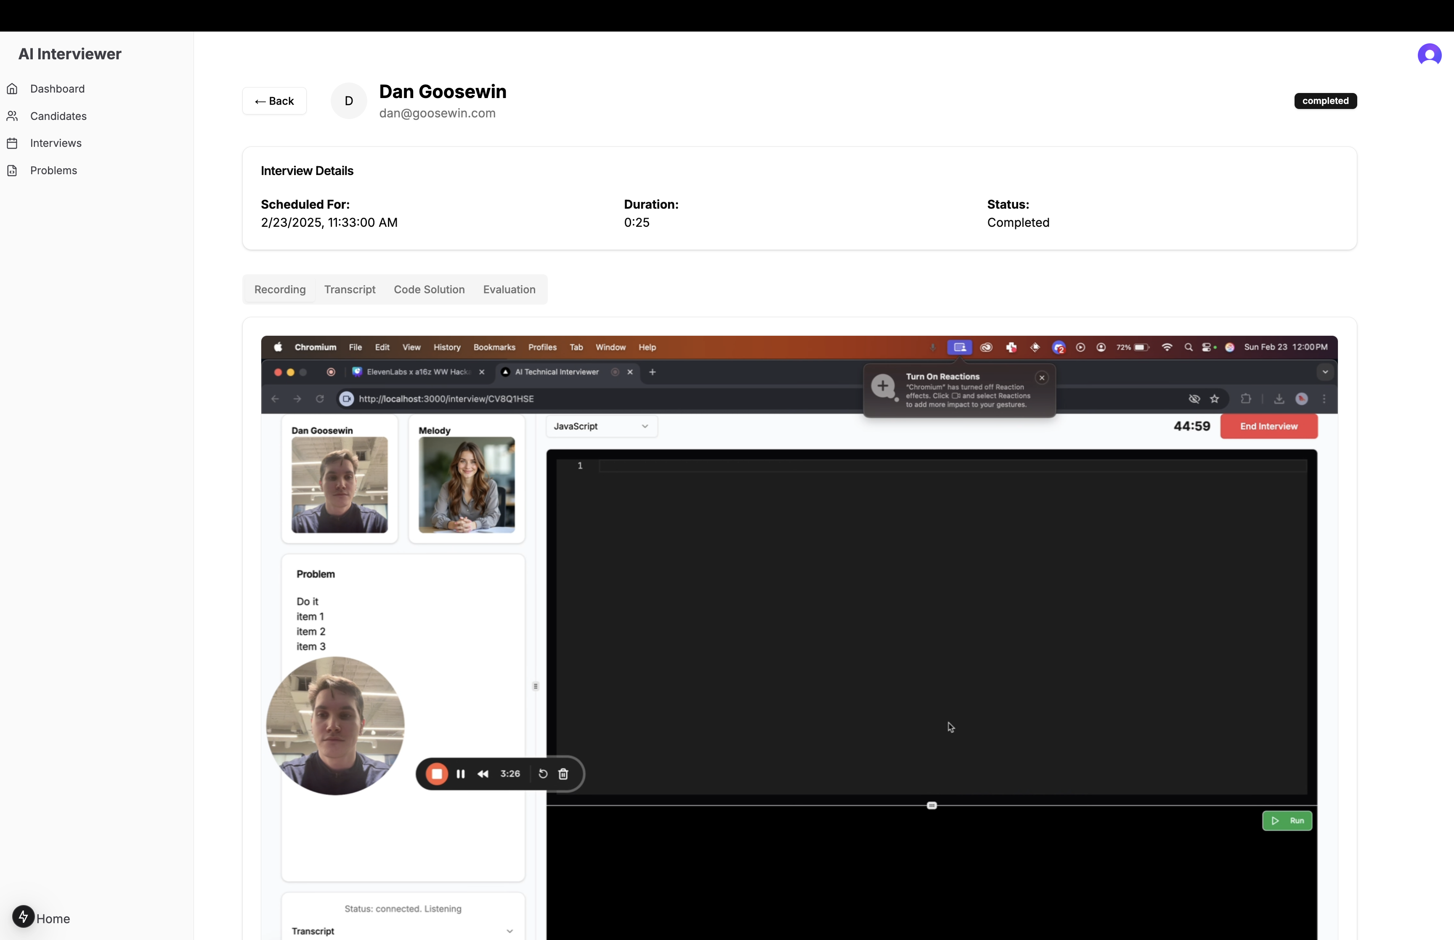The image size is (1454, 940).
Task: Open the JavaScript language dropdown
Action: point(600,427)
